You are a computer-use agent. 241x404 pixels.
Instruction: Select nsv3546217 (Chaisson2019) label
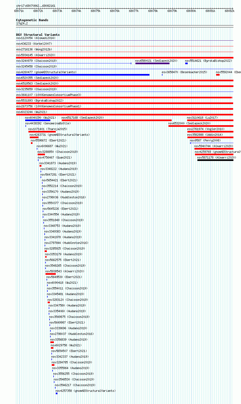click(75, 385)
